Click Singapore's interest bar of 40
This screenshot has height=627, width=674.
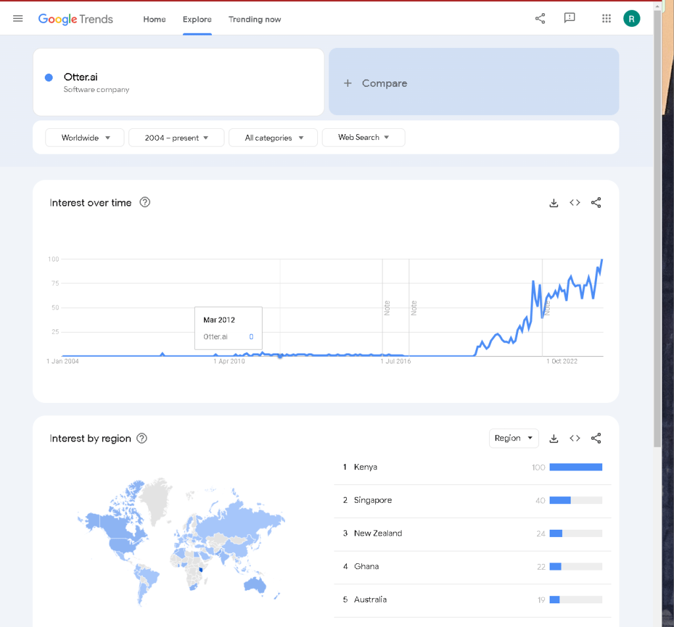575,500
